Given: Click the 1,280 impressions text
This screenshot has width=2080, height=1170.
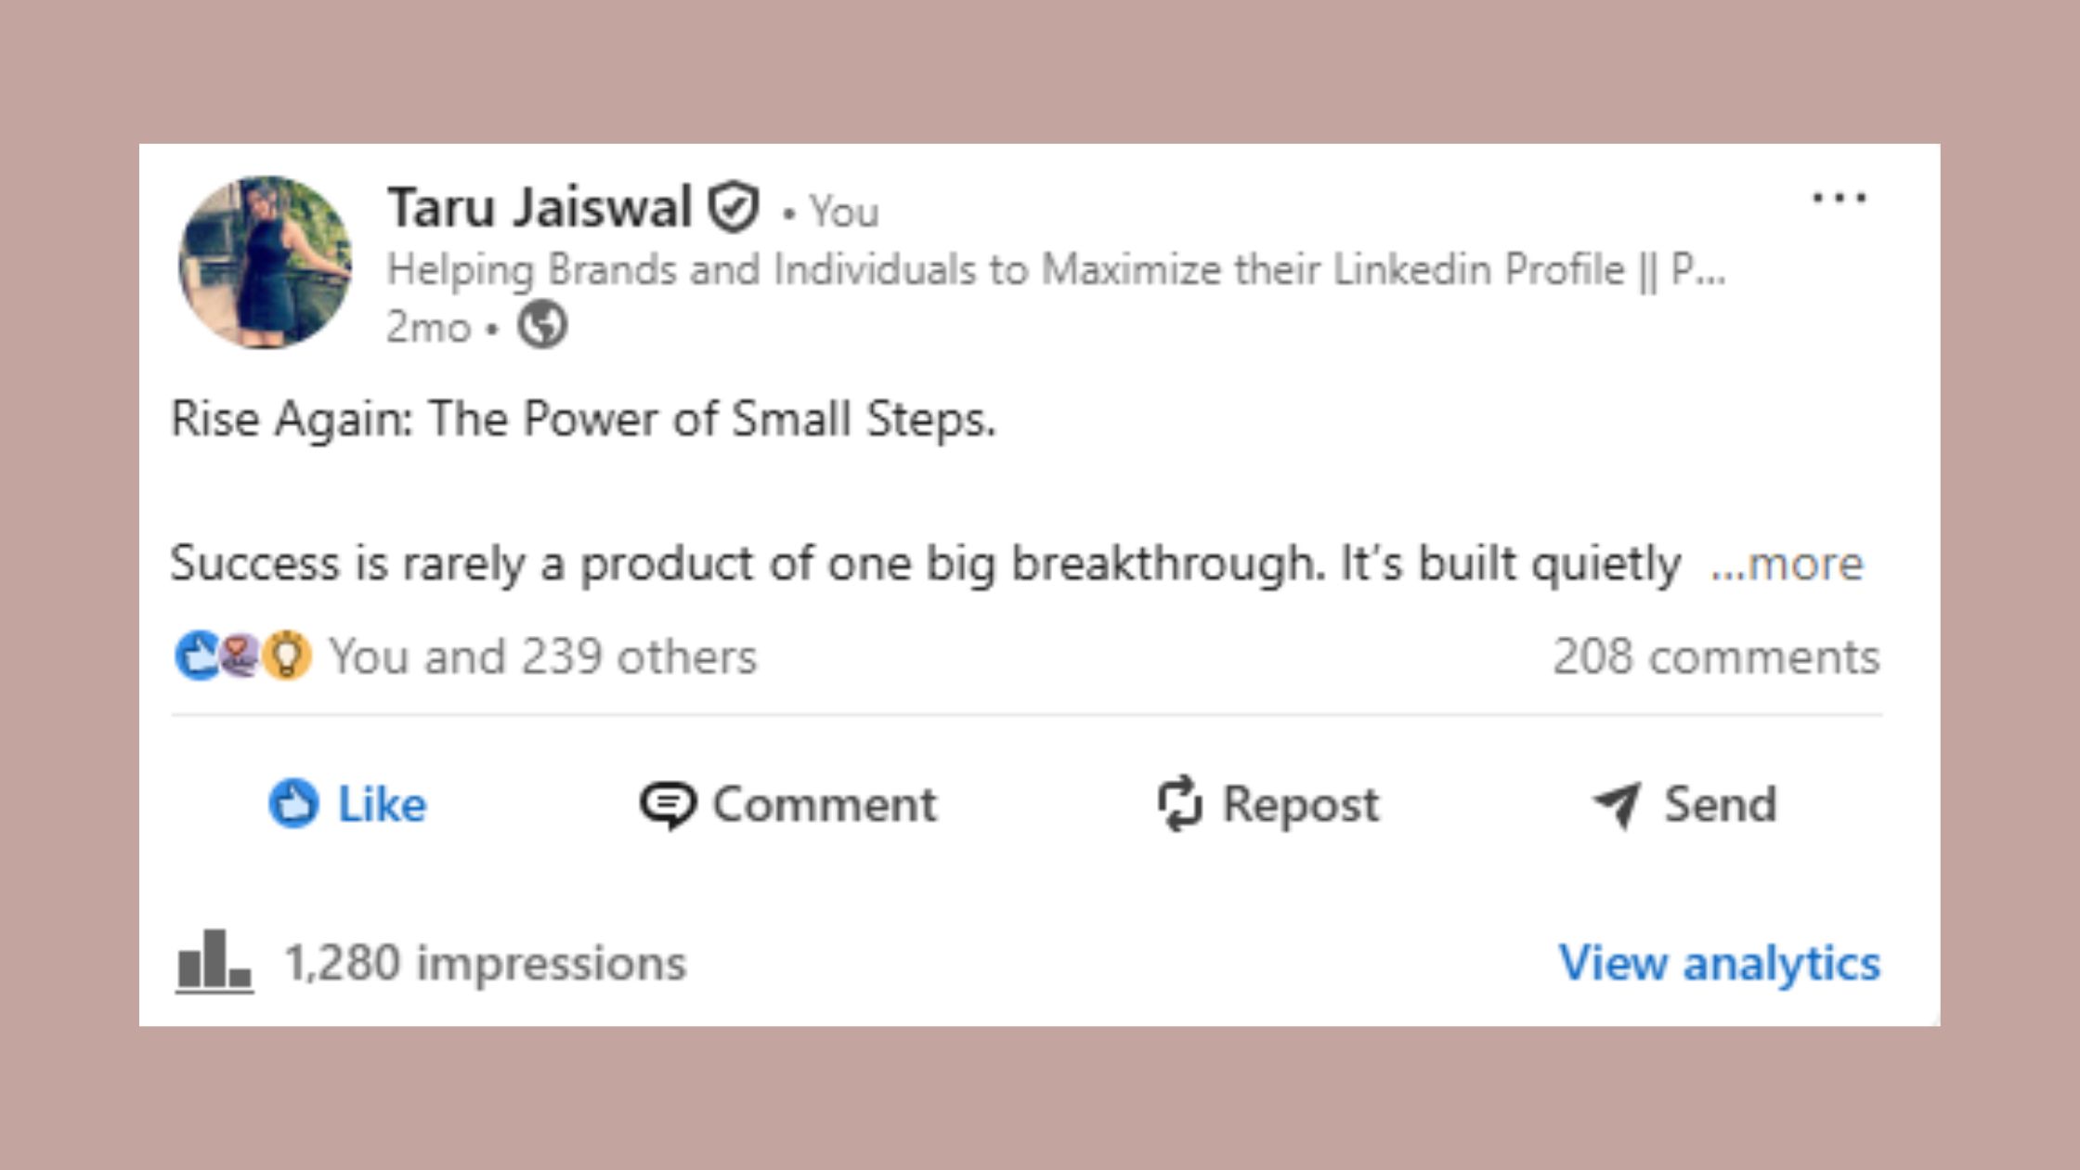Looking at the screenshot, I should [x=484, y=965].
